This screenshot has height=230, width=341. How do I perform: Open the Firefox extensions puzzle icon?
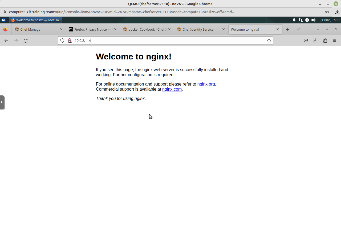325,41
